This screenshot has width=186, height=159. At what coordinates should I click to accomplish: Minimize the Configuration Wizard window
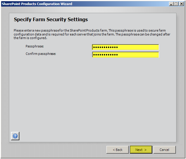click(171, 4)
